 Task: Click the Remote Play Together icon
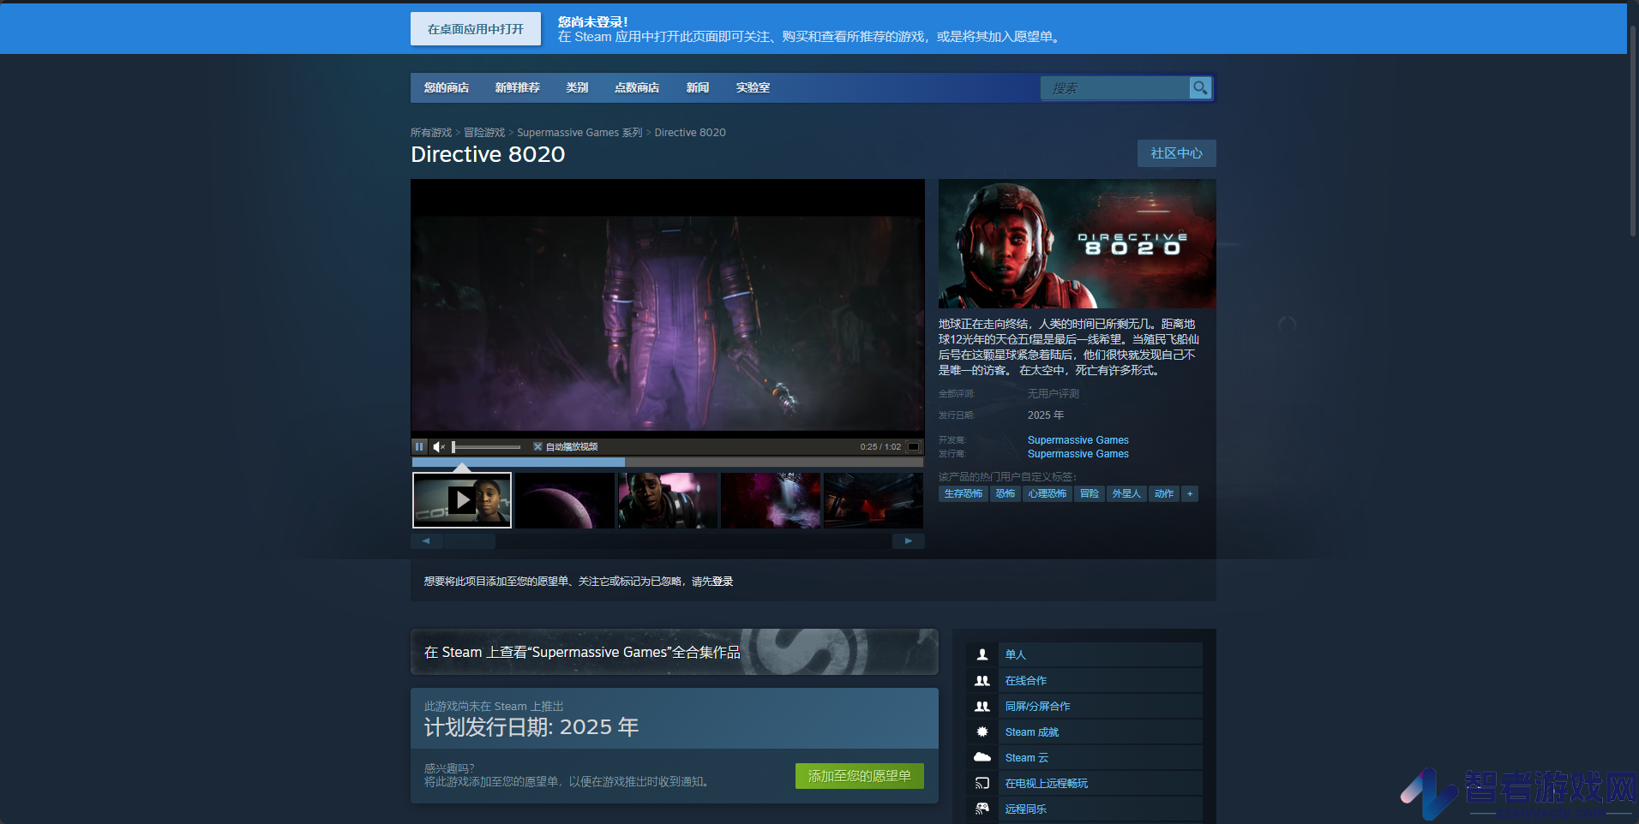982,809
